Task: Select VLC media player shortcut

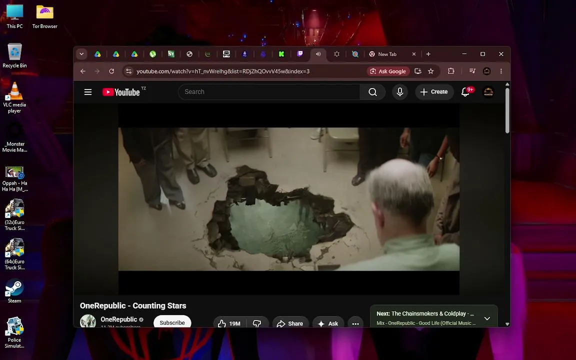Action: click(x=14, y=97)
